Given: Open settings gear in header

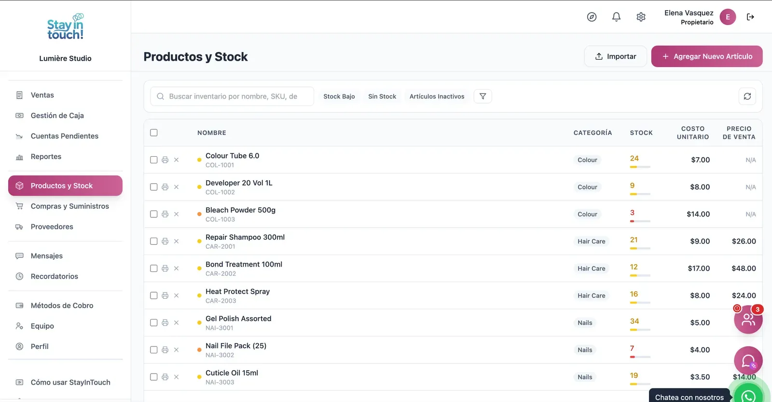Looking at the screenshot, I should coord(641,17).
